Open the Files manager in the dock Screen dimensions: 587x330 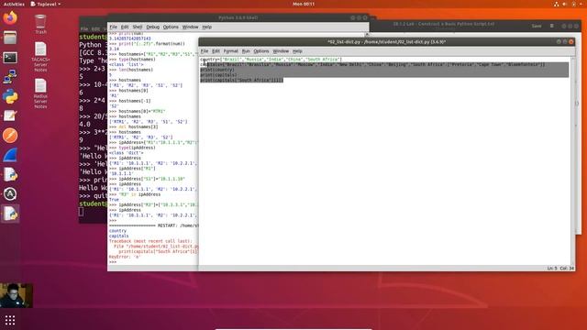[x=10, y=38]
